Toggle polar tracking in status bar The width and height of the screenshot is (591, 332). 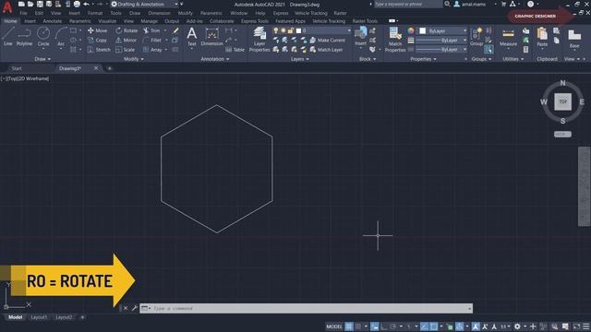(393, 326)
